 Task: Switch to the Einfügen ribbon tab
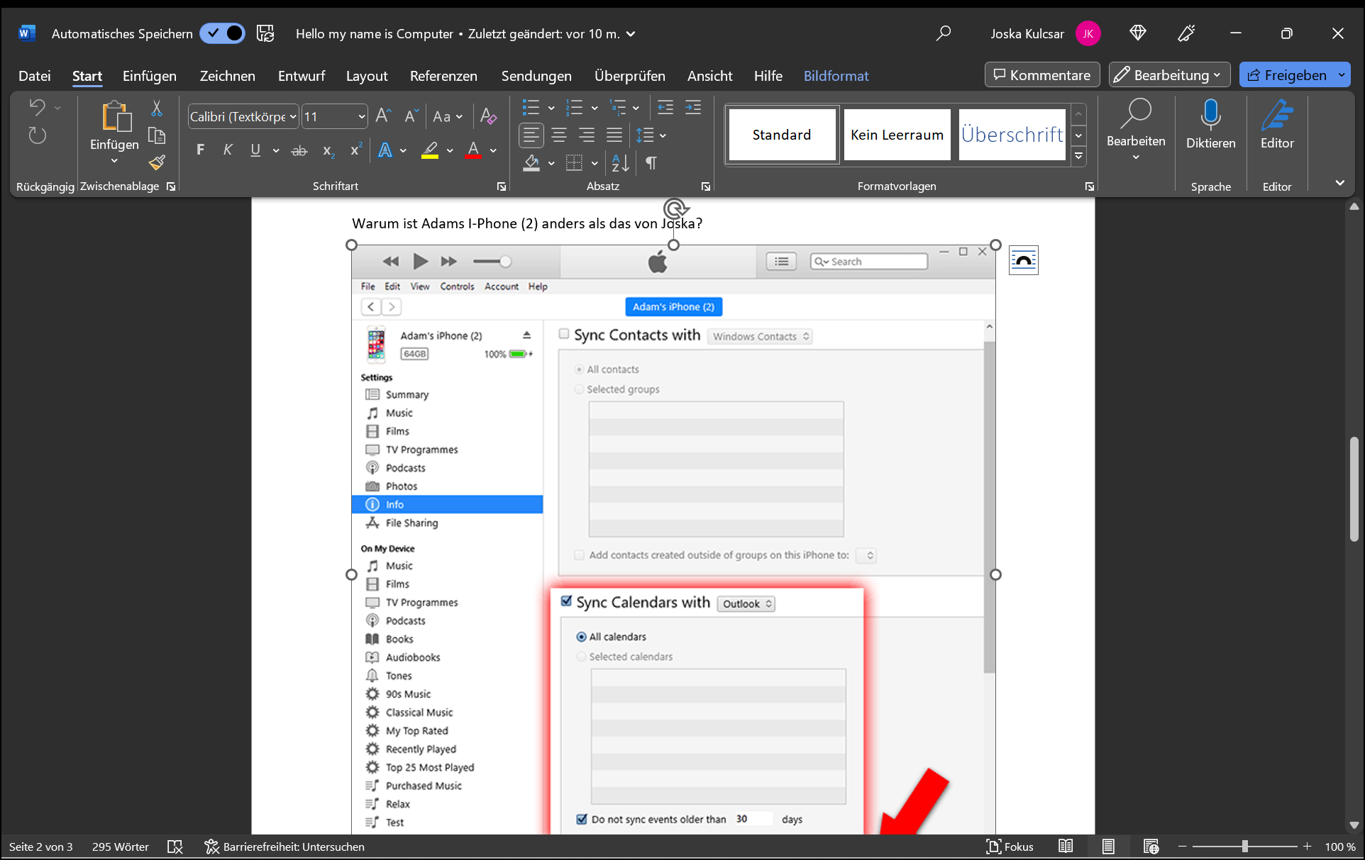[x=149, y=76]
